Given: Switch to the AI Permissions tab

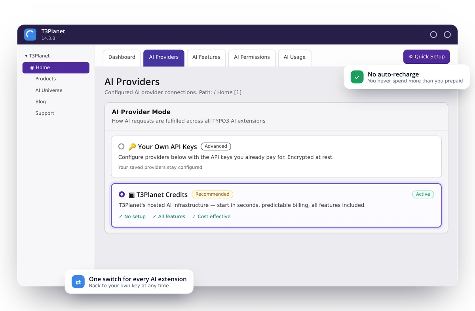Looking at the screenshot, I should click(x=252, y=57).
